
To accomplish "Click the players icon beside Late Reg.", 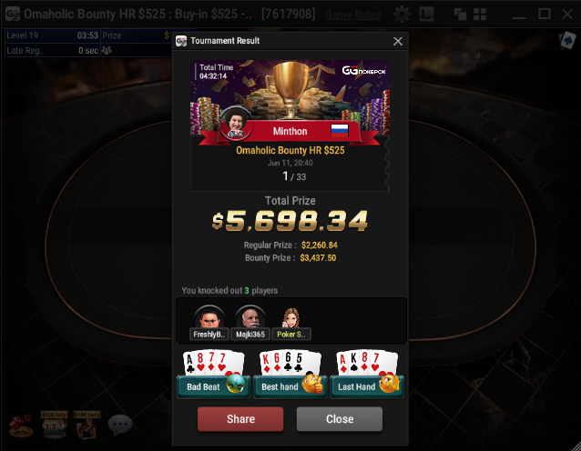I will point(107,50).
